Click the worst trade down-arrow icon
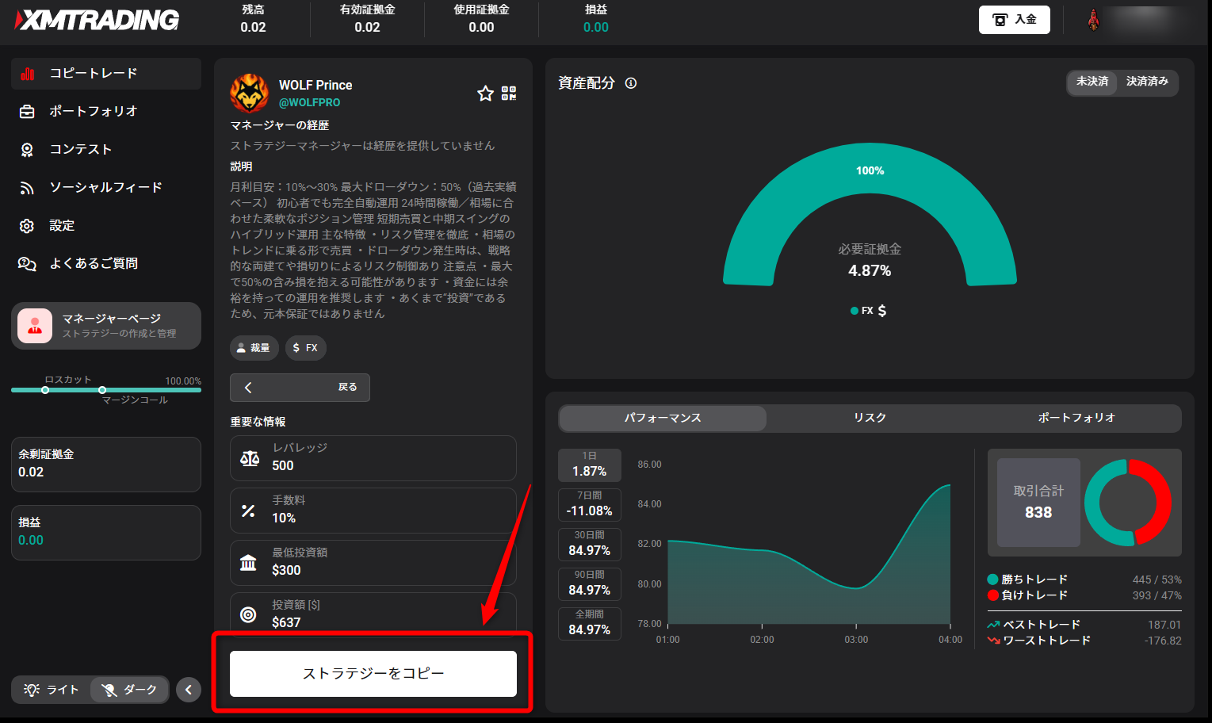 click(993, 641)
